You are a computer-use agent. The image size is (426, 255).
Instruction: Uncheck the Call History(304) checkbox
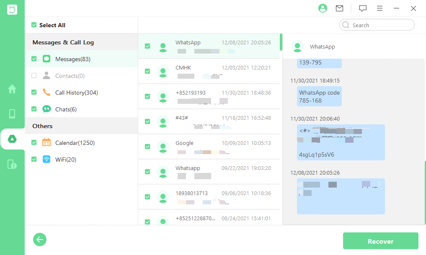34,93
